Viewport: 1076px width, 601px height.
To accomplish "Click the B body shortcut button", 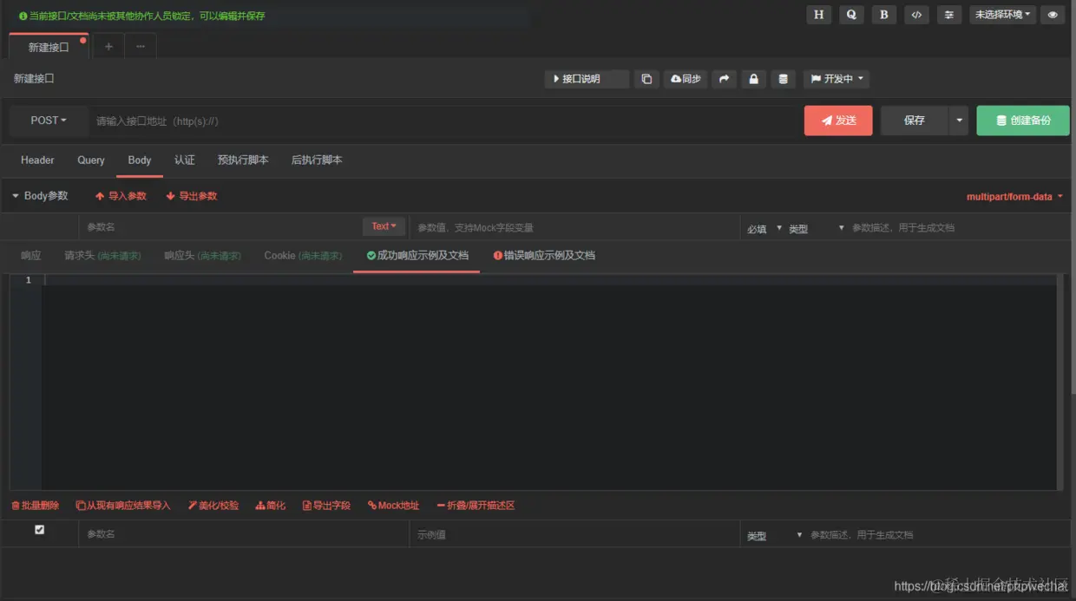I will [x=884, y=15].
